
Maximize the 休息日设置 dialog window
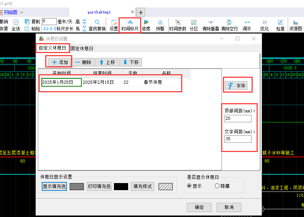[x=237, y=39]
